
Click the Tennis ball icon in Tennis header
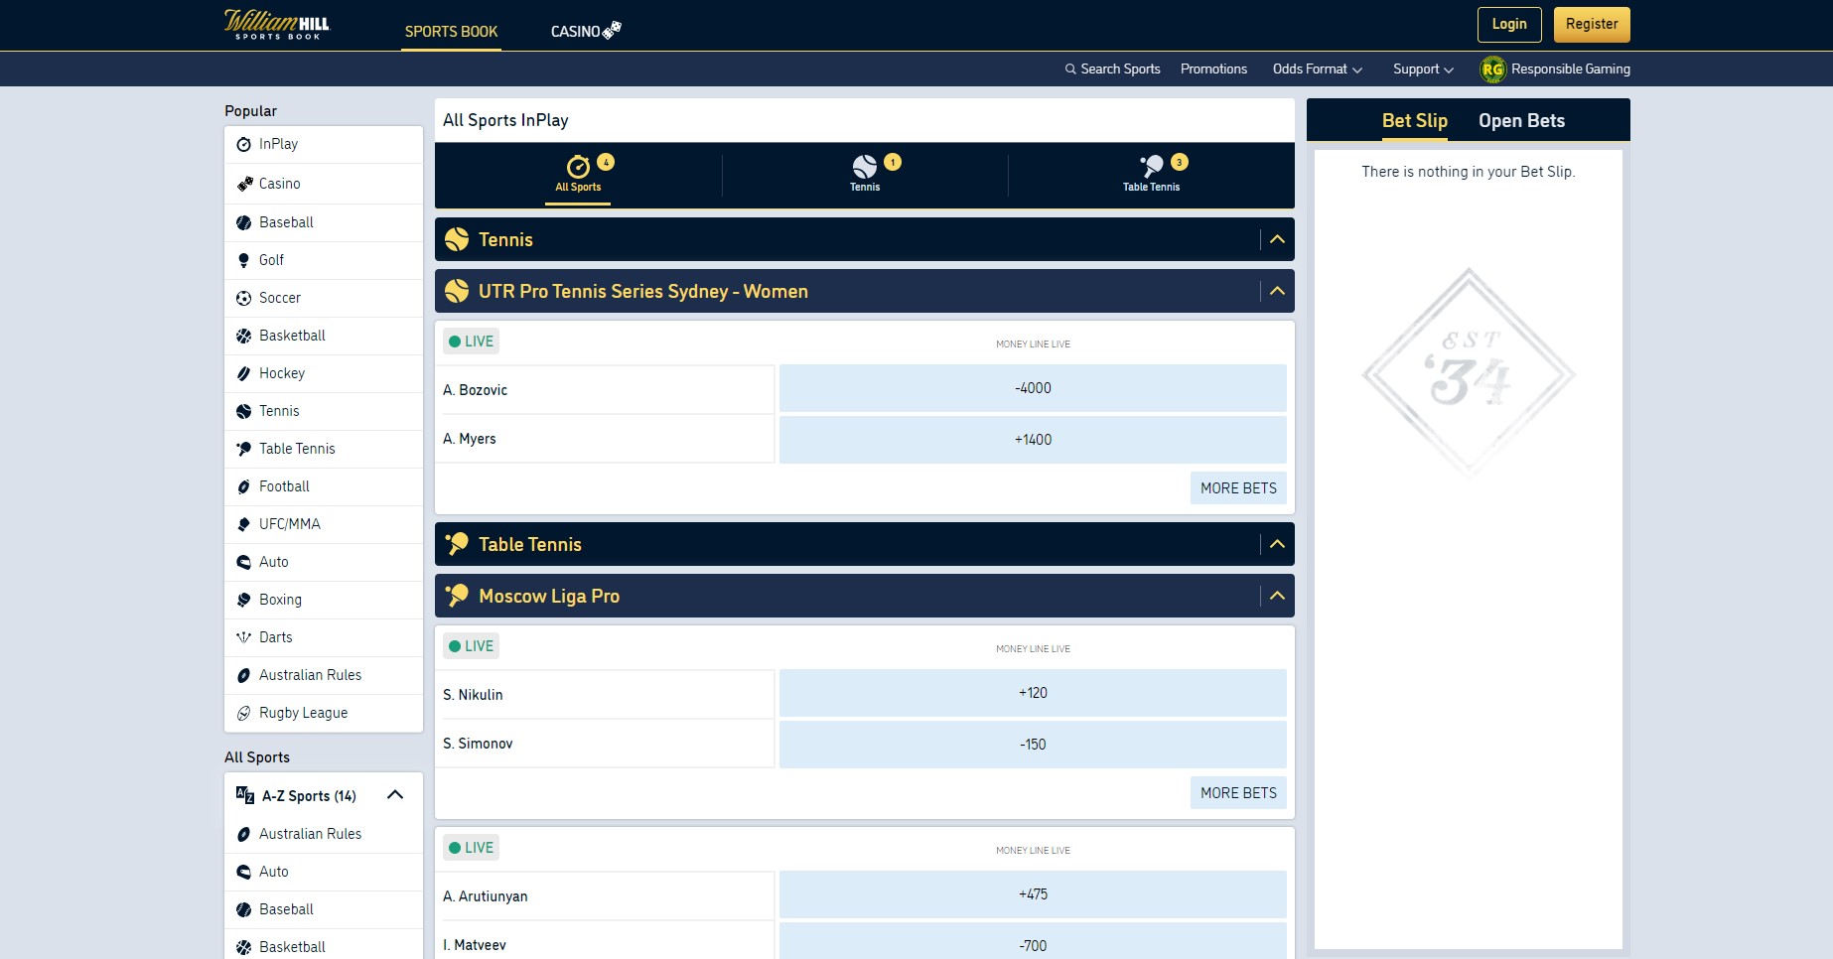click(x=457, y=239)
